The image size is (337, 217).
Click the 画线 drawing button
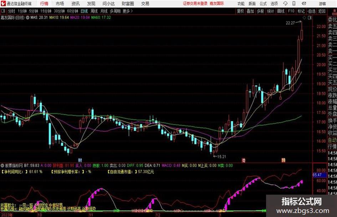click(281, 11)
